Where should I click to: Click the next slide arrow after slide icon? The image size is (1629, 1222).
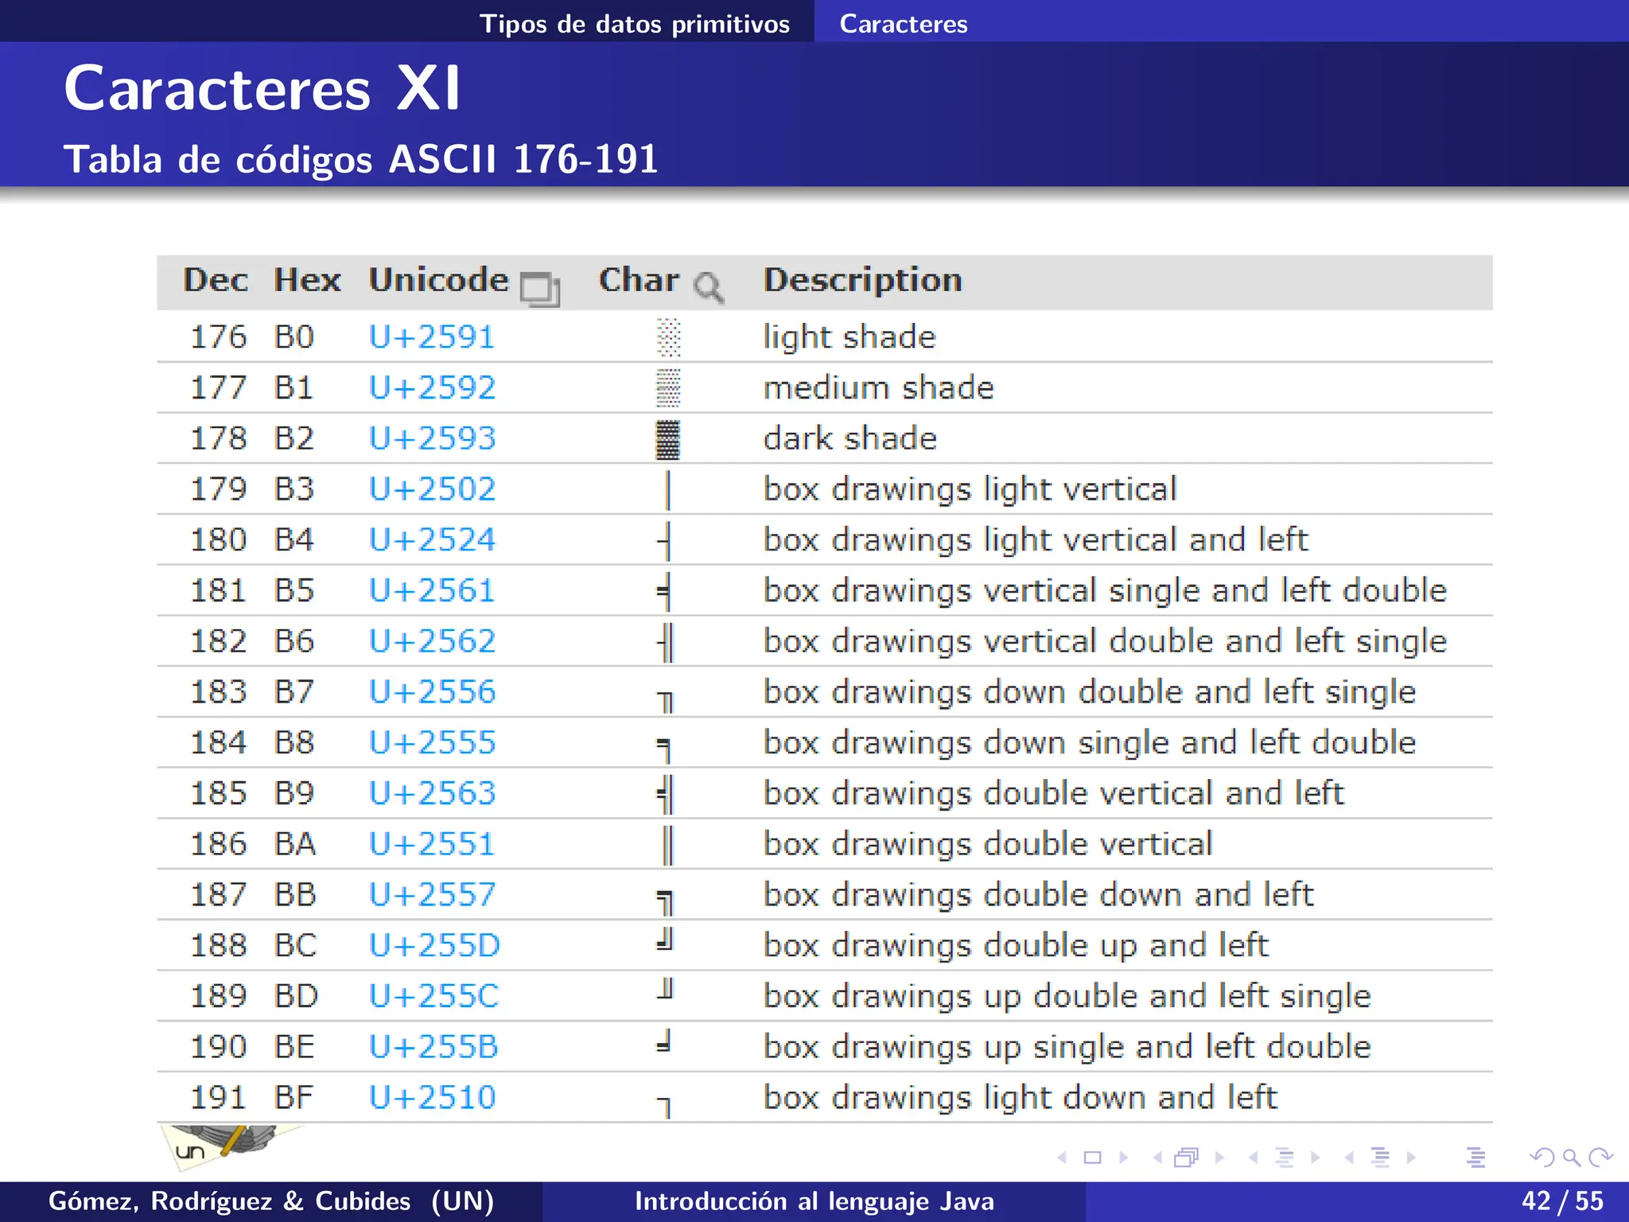pos(1123,1158)
